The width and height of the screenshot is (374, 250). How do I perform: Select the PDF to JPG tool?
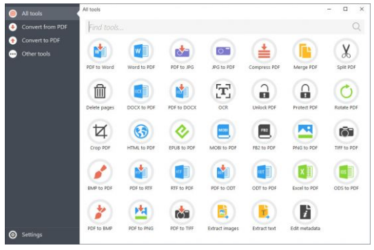pos(182,51)
